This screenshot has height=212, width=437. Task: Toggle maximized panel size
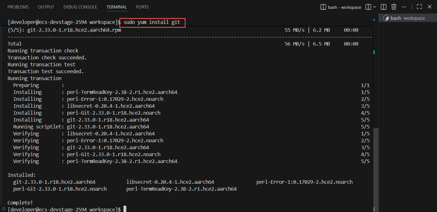click(419, 7)
